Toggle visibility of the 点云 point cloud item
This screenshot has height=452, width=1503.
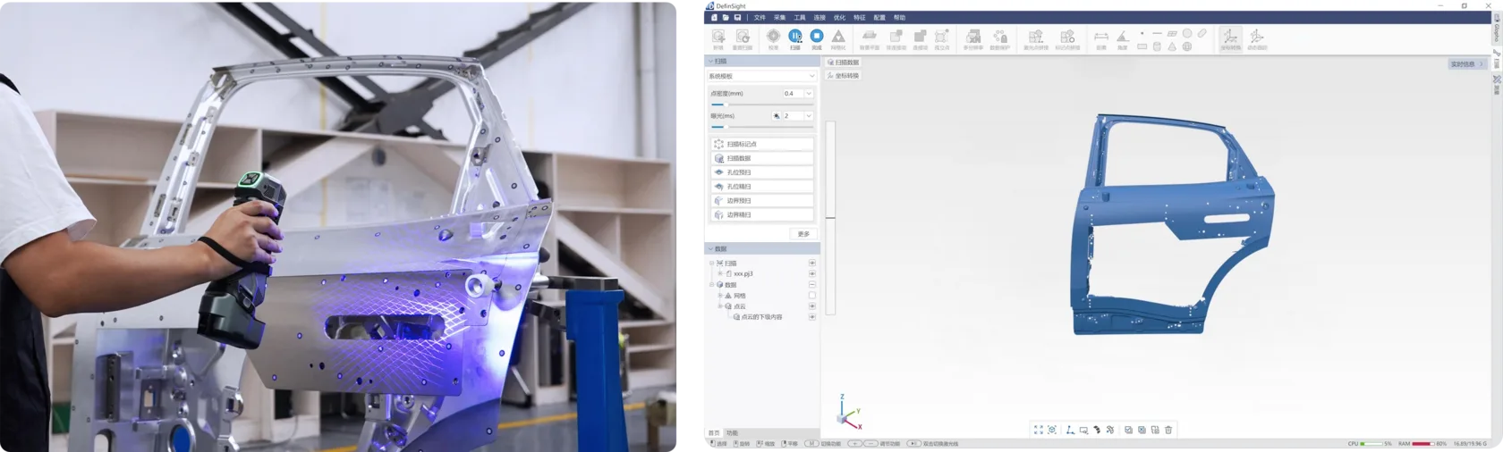click(x=812, y=306)
